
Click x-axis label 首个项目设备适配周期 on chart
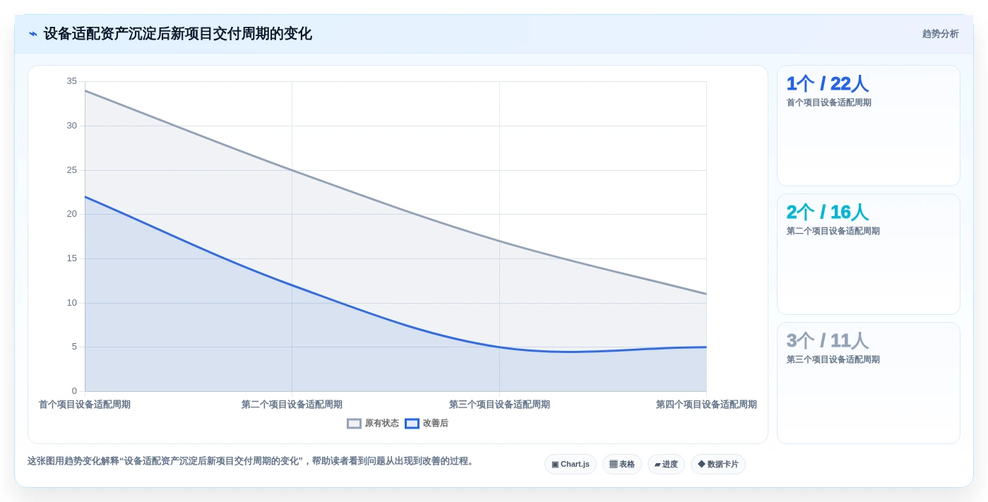tap(85, 405)
